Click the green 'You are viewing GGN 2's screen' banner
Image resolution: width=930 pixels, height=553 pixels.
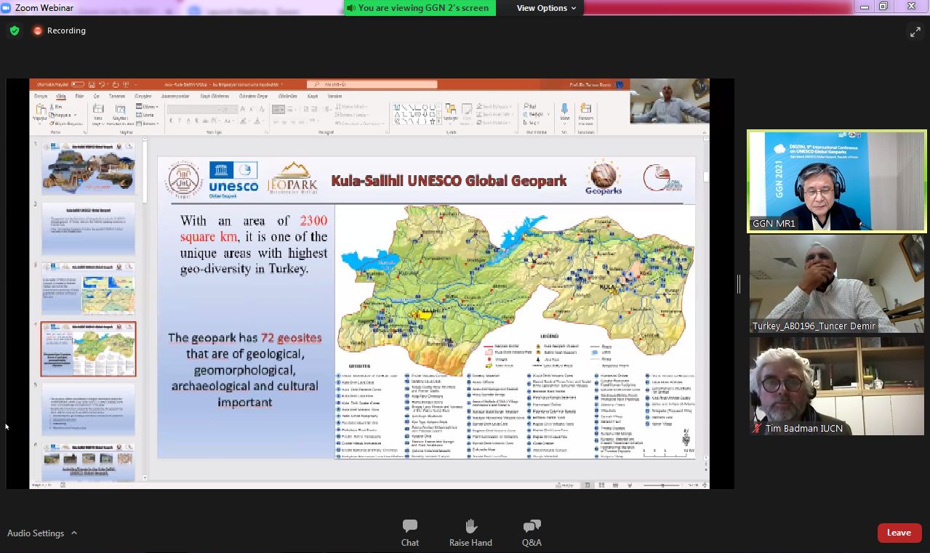coord(420,8)
